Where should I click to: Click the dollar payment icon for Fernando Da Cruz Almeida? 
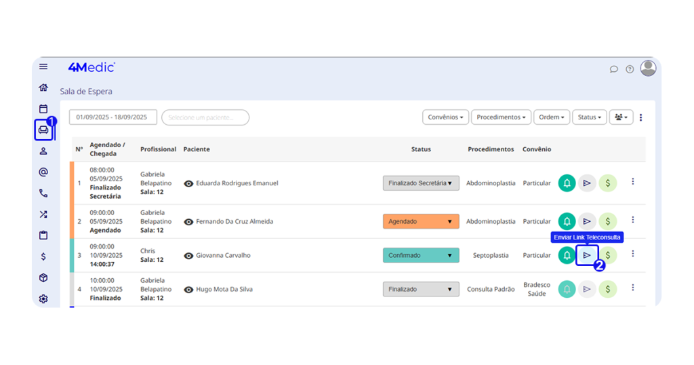pos(608,221)
